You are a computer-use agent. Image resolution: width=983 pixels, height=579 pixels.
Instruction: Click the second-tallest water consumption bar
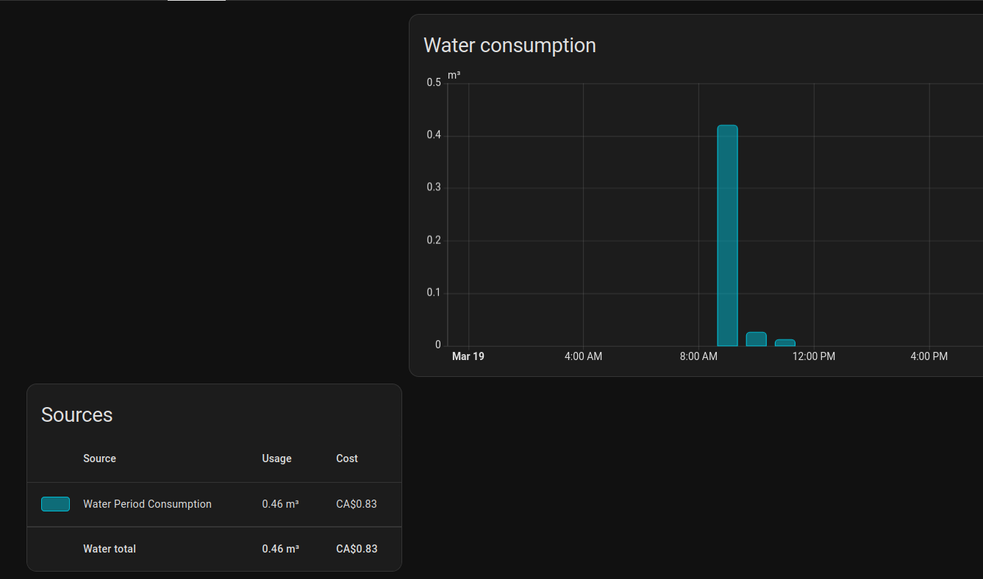[x=756, y=339]
